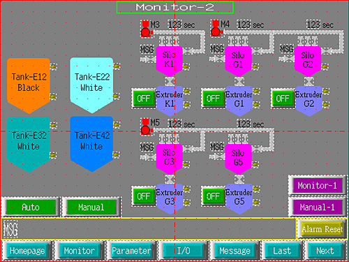The image size is (349, 262).
Task: Select orange Tank-E12 Black
Action: 29,86
